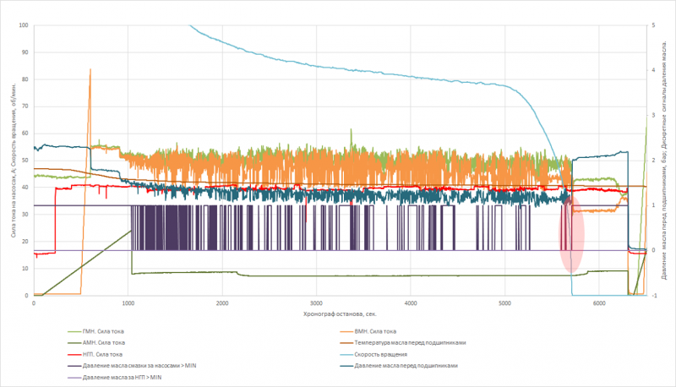Click the horizontal axis tick label 2000
The image size is (676, 387).
tap(222, 303)
